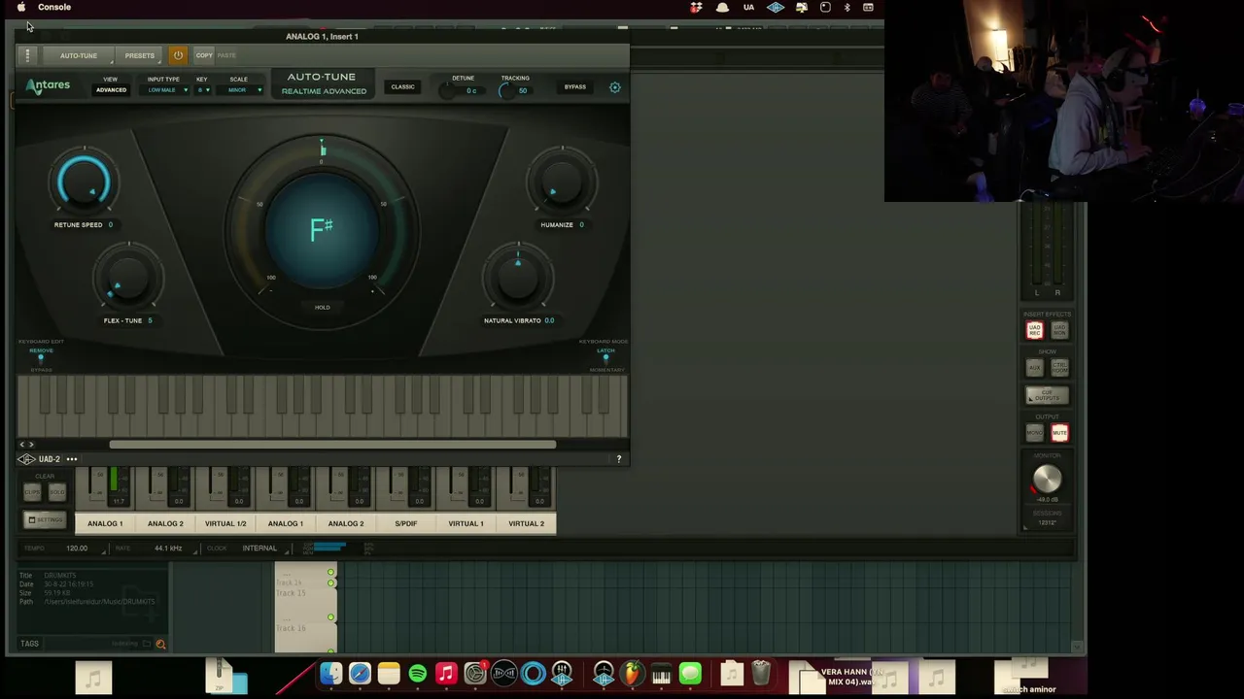Click the Bluetooth icon in menu bar
Image resolution: width=1244 pixels, height=699 pixels.
coord(847,7)
